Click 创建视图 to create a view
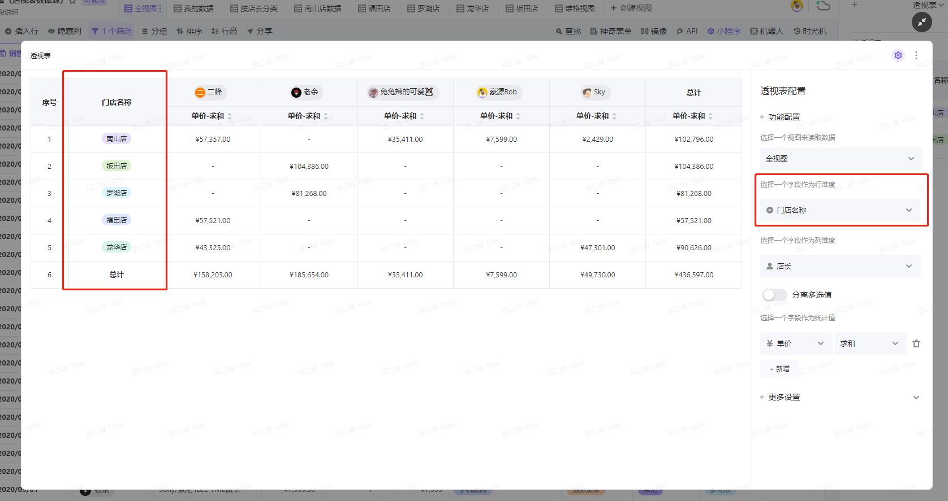Viewport: 948px width, 501px height. tap(631, 8)
